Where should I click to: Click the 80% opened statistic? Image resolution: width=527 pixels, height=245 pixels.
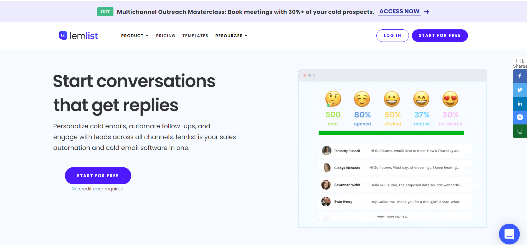(362, 119)
